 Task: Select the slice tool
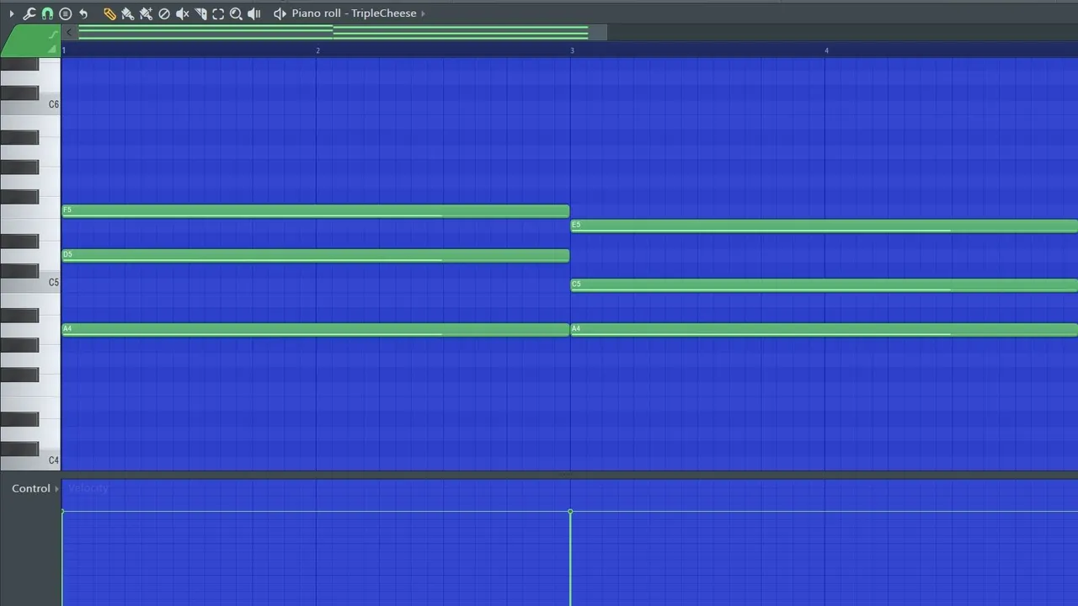click(x=200, y=13)
